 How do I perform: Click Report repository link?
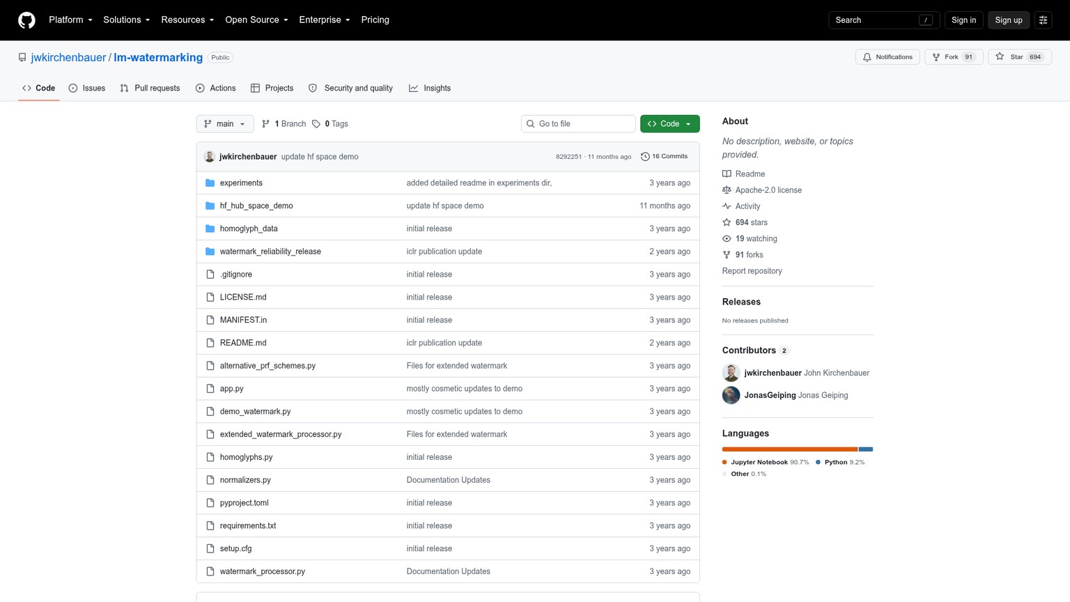click(x=752, y=271)
